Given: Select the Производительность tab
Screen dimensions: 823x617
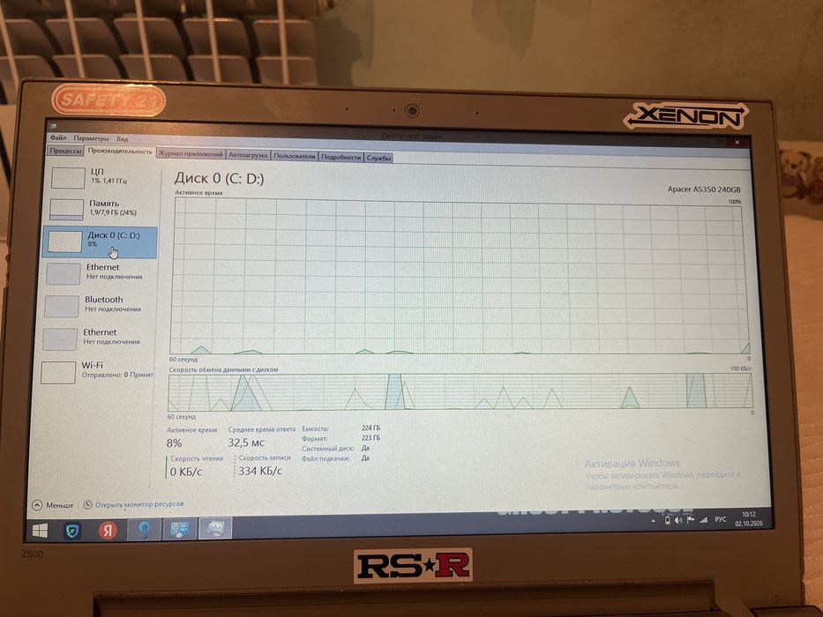Looking at the screenshot, I should (120, 151).
